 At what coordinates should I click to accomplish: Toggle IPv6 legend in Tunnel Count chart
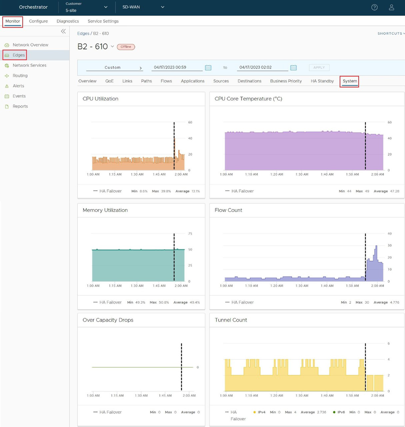(340, 412)
